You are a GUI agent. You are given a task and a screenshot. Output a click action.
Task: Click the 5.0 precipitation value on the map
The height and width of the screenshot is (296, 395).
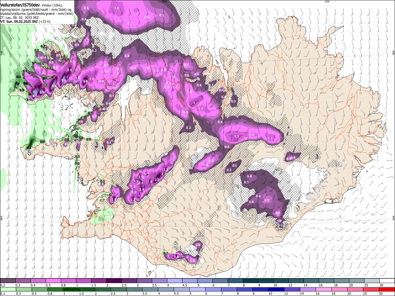pyautogui.click(x=64, y=80)
